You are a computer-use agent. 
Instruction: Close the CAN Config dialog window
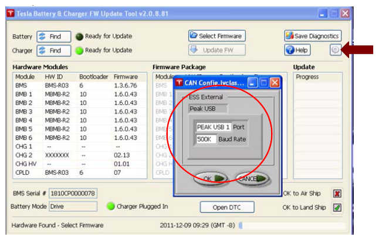(x=275, y=83)
